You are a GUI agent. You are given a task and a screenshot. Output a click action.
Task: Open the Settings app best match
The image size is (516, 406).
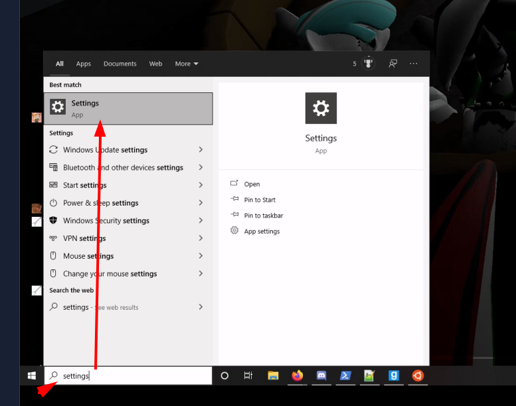128,109
